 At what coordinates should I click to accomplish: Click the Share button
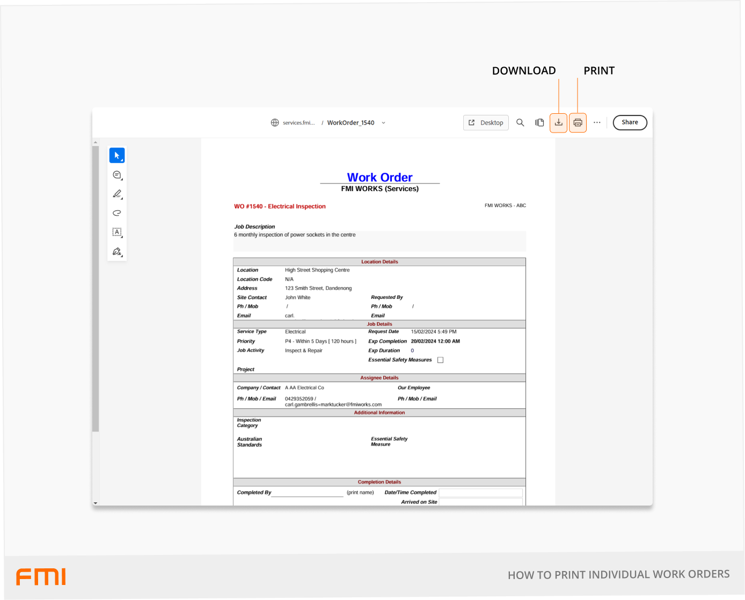point(630,122)
